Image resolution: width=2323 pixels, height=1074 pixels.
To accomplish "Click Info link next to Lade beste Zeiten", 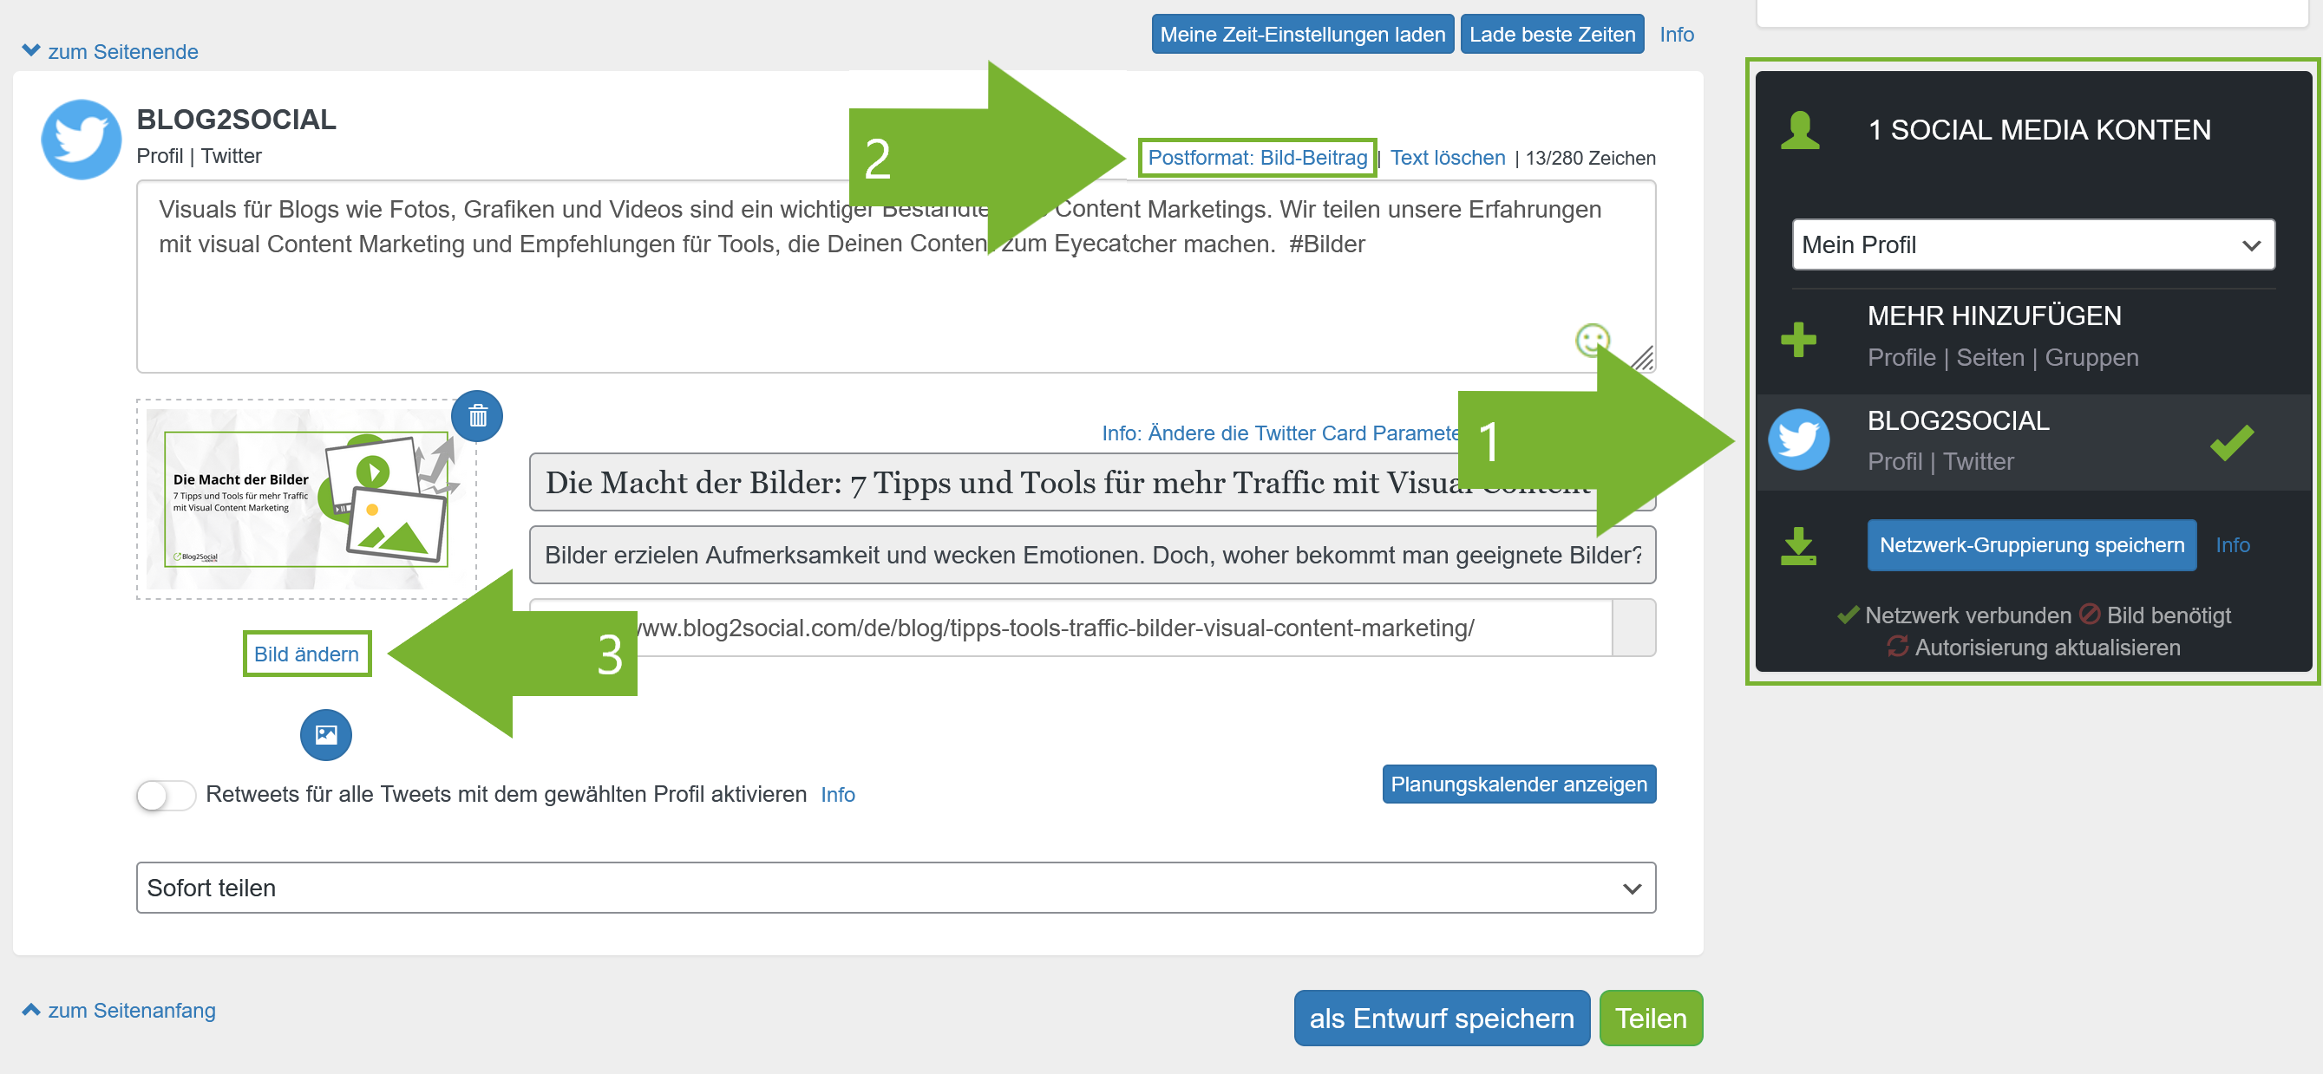I will tap(1677, 34).
